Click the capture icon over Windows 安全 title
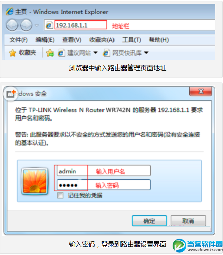 [11, 94]
